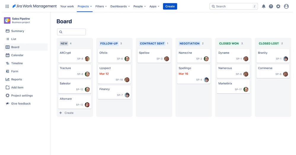Click the assignee avatar on Branity card
The width and height of the screenshot is (296, 155).
tap(285, 59)
